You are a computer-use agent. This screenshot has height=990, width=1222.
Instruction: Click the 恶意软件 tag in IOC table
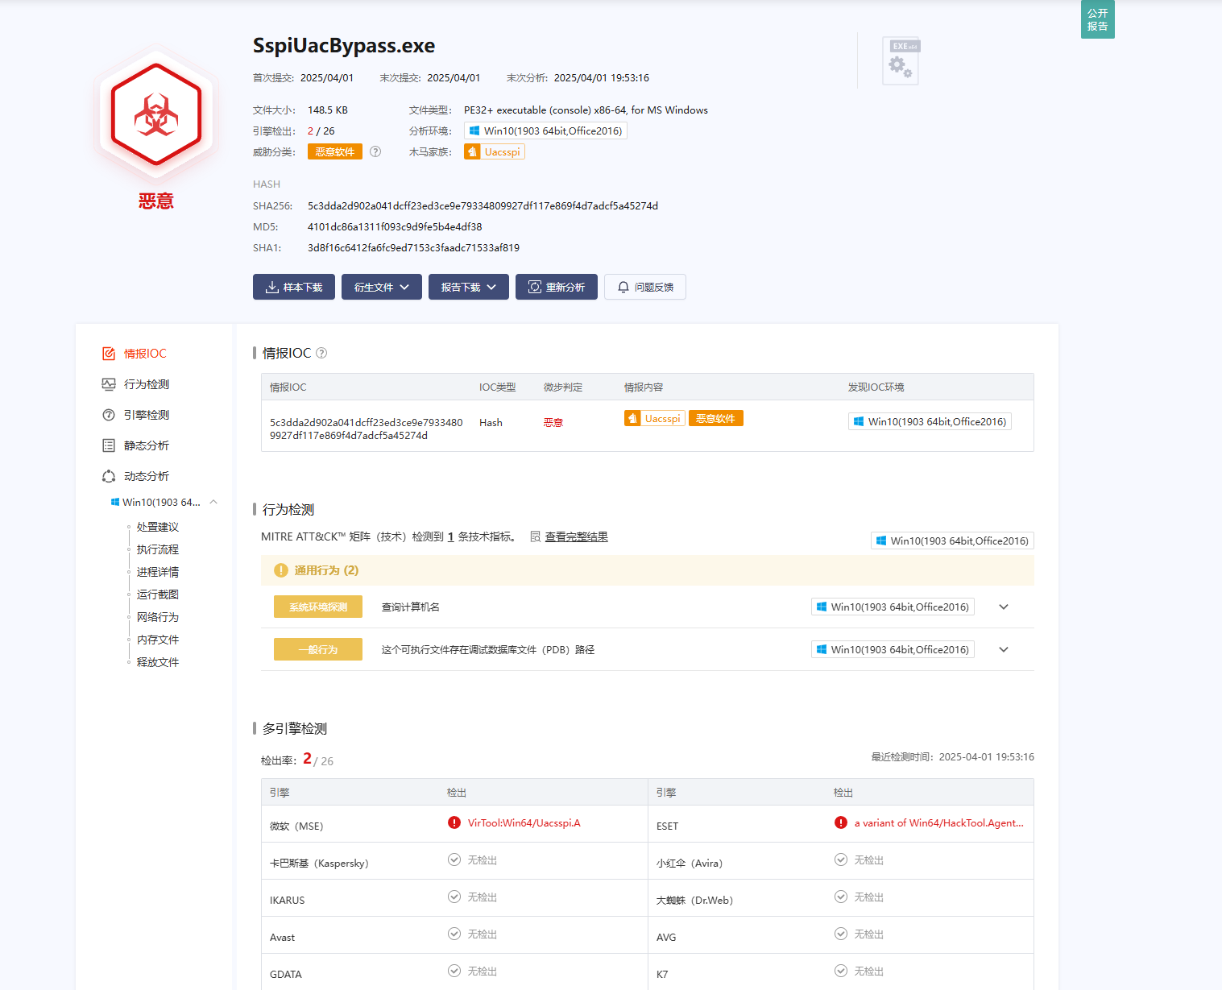pyautogui.click(x=716, y=418)
